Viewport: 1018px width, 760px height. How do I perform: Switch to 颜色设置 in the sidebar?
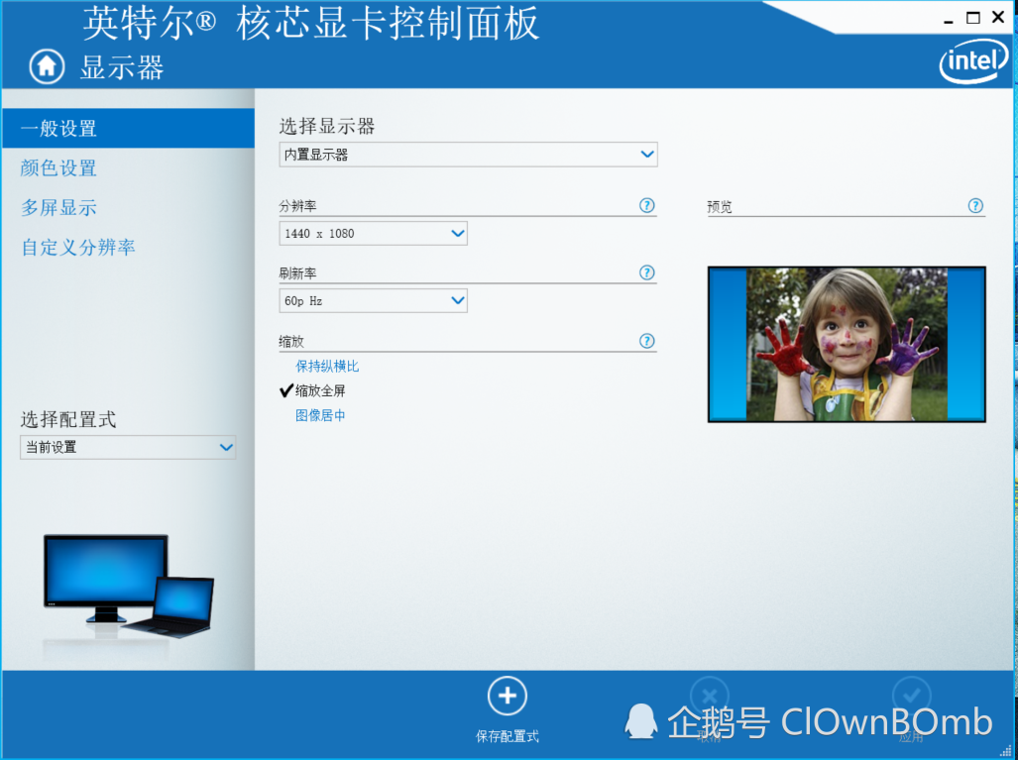pyautogui.click(x=58, y=168)
